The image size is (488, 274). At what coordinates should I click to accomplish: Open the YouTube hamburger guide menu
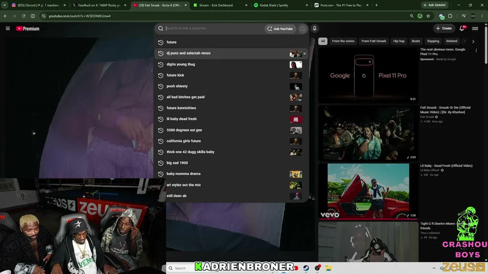pyautogui.click(x=8, y=29)
